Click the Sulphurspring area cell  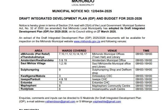pyautogui.click(x=38, y=71)
